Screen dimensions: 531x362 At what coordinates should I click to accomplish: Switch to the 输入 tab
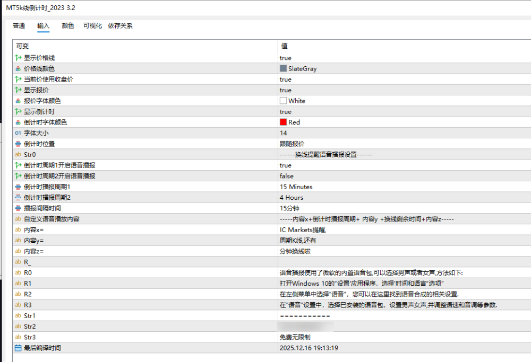pyautogui.click(x=44, y=25)
